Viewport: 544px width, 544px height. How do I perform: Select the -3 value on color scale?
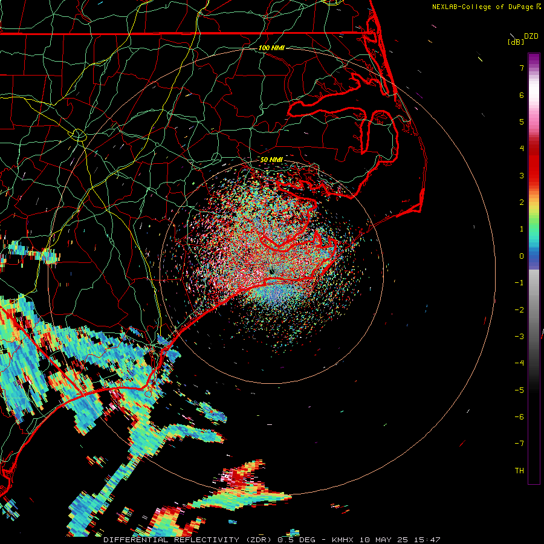click(x=519, y=337)
